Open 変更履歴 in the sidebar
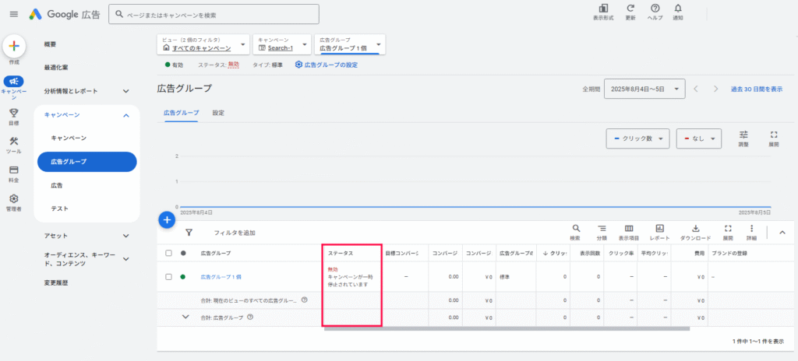 coord(56,283)
